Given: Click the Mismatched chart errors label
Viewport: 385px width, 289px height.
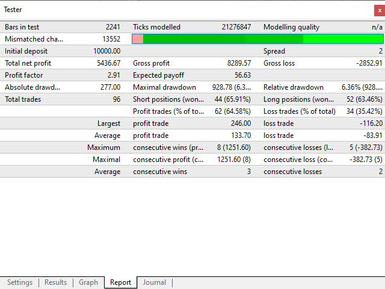Looking at the screenshot, I should coord(34,39).
